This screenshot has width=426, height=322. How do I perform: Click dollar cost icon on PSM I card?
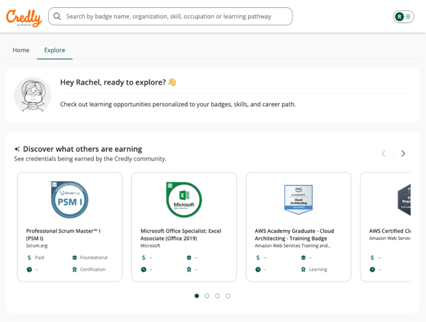point(29,257)
